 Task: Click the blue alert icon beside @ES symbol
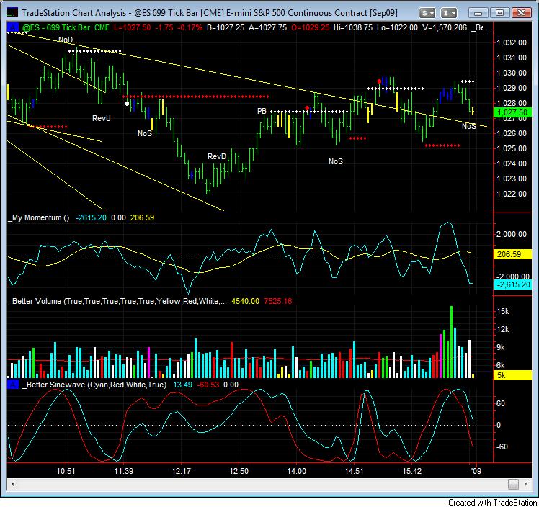[x=13, y=27]
